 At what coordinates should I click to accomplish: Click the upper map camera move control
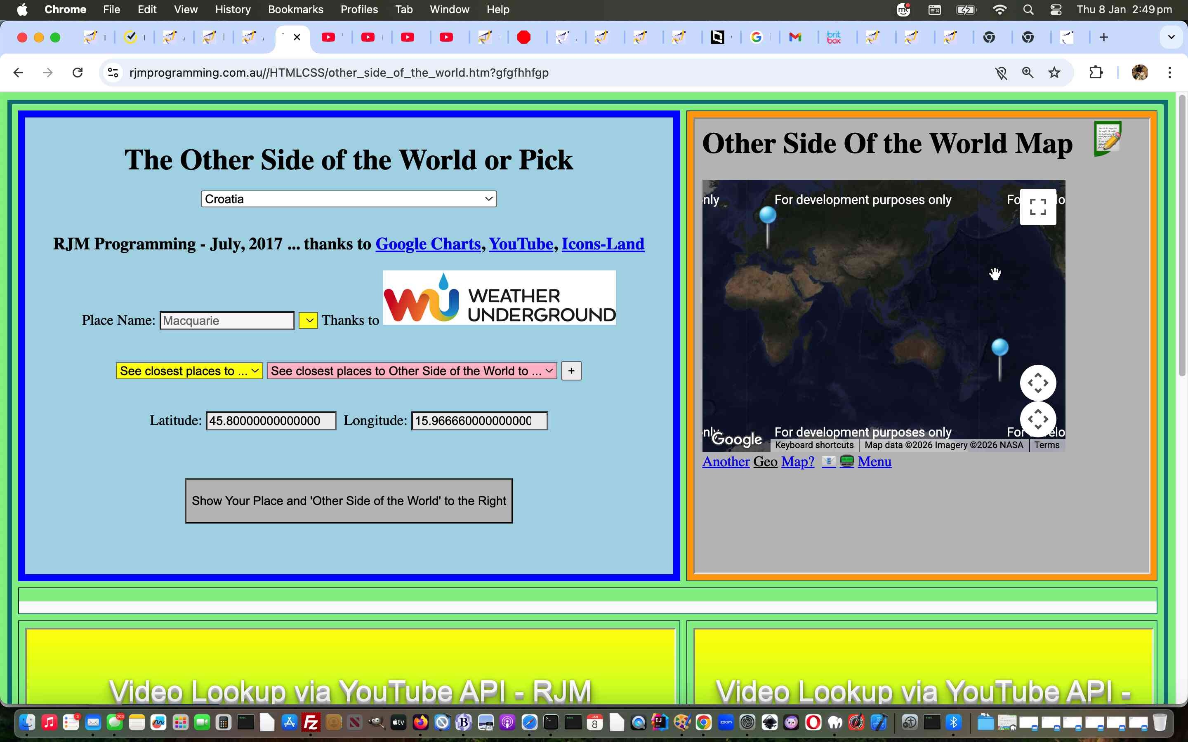click(x=1037, y=383)
